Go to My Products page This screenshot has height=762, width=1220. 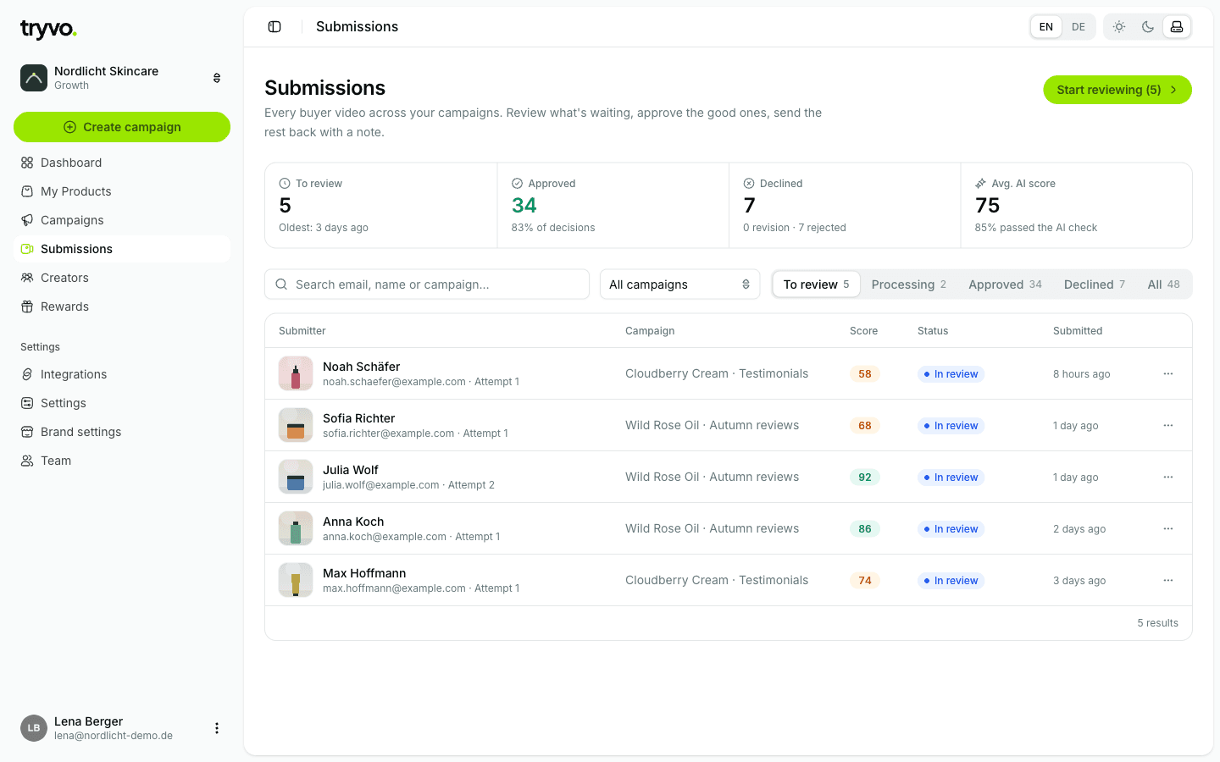tap(122, 191)
